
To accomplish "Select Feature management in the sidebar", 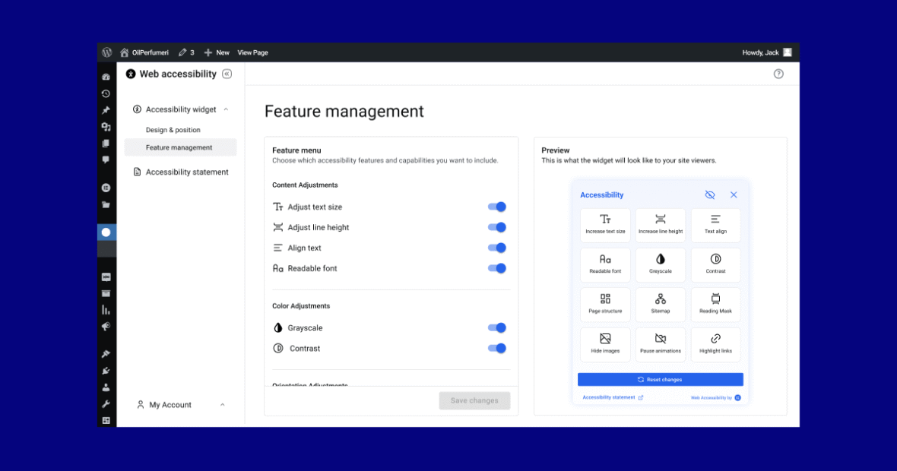I will [180, 147].
